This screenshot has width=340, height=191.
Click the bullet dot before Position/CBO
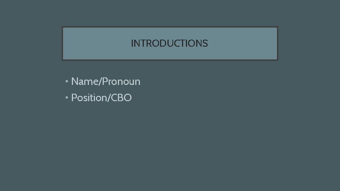point(67,98)
